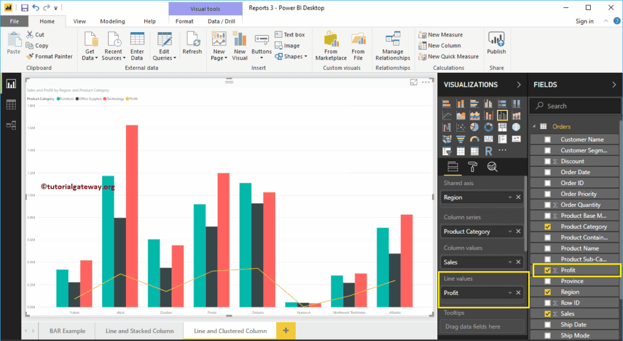This screenshot has width=623, height=341.
Task: Click the Furniture teal legend marker
Action: (x=58, y=99)
